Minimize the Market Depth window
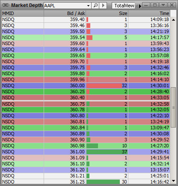 tap(146, 5)
